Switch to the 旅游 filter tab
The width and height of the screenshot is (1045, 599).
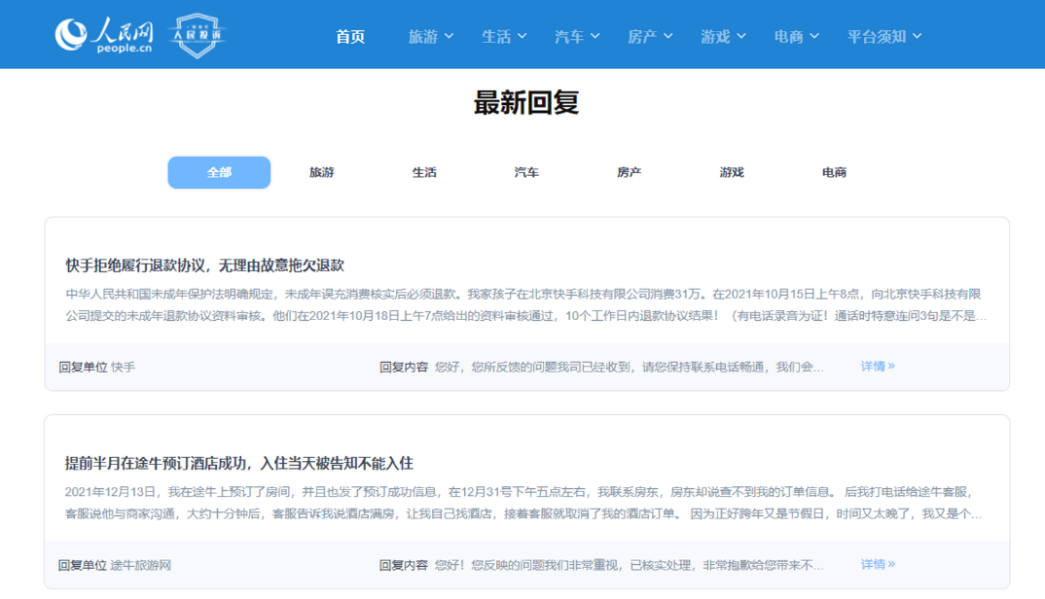click(322, 172)
